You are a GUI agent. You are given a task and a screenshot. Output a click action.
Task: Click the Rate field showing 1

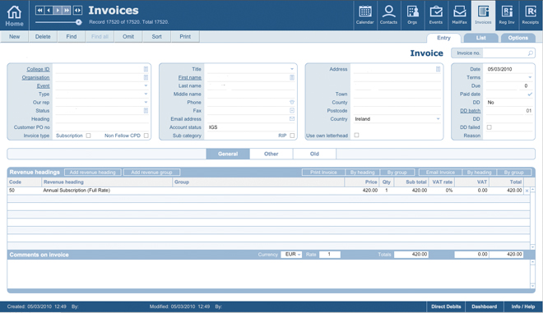(x=329, y=255)
